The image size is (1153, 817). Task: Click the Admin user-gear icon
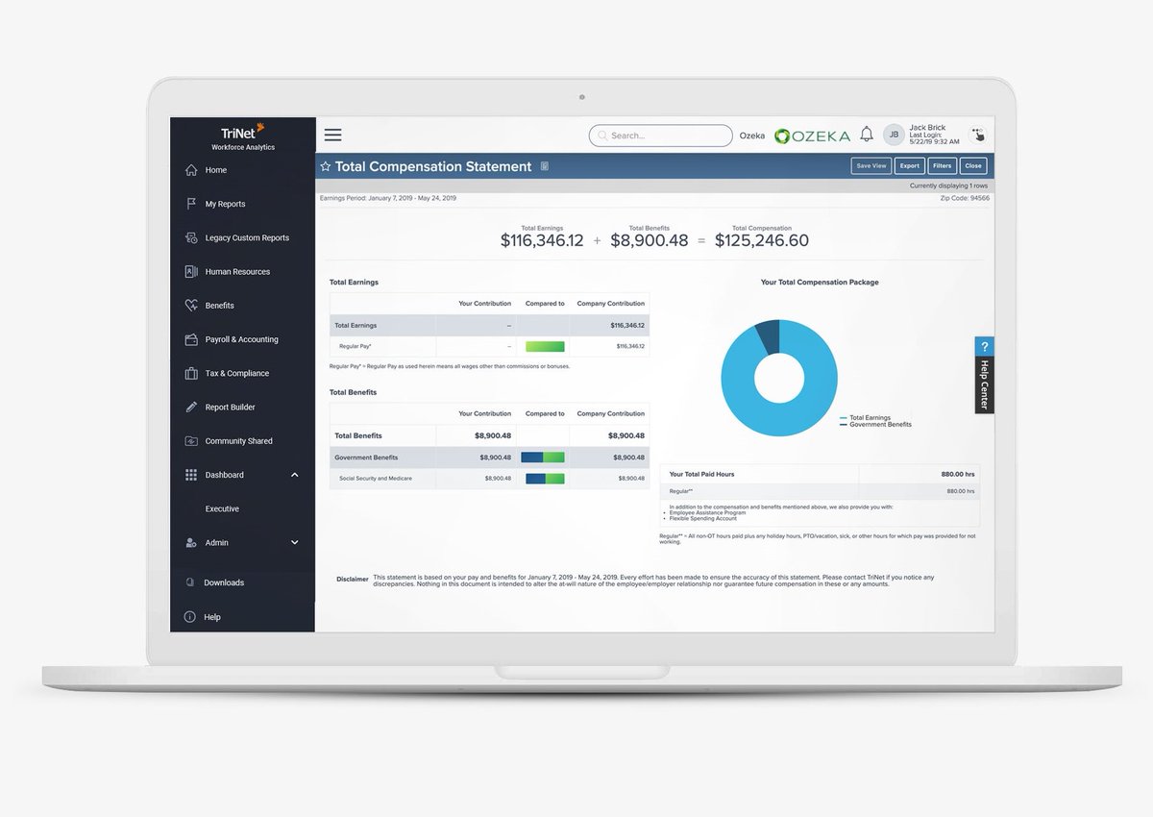click(191, 543)
